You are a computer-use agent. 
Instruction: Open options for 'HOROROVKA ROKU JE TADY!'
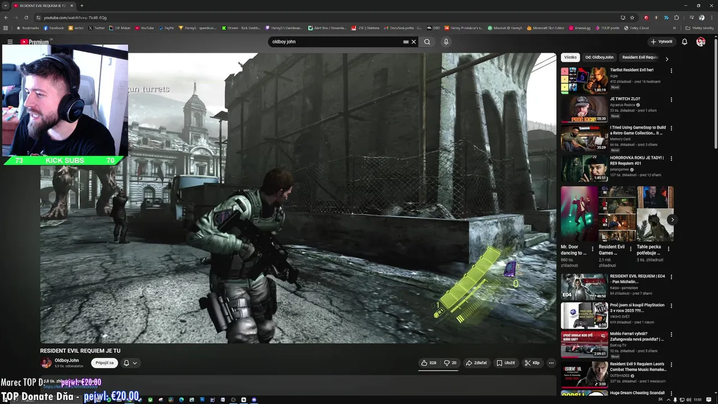coord(671,158)
